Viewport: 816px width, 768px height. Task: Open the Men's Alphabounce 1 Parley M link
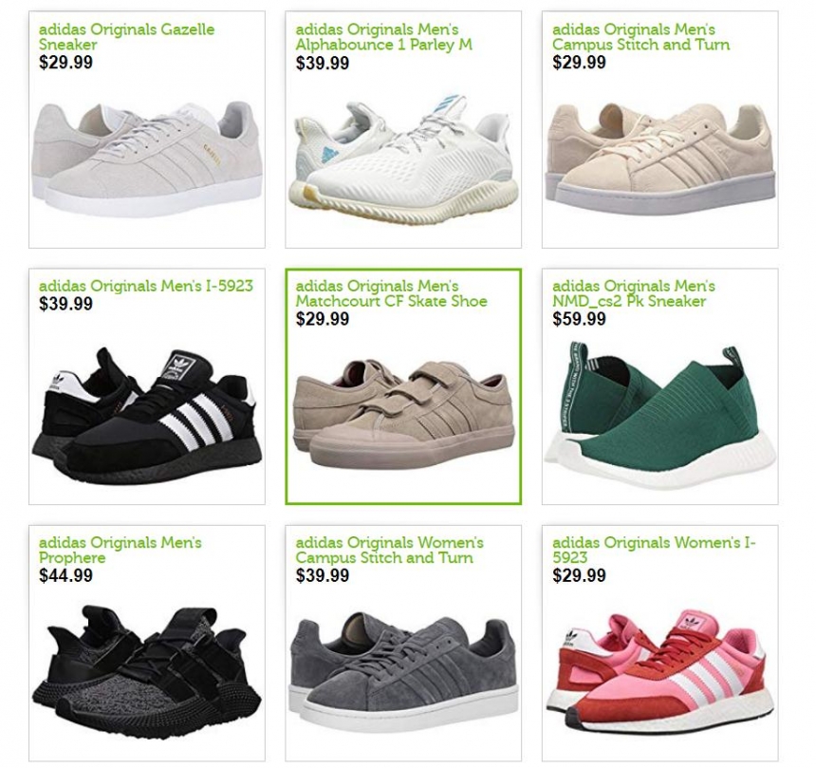[384, 36]
